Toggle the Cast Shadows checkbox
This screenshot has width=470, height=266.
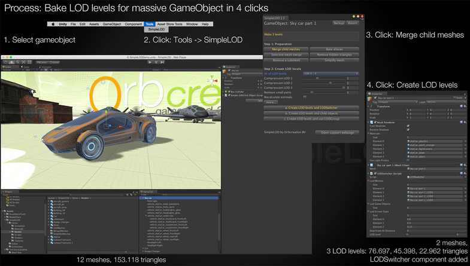(408, 126)
